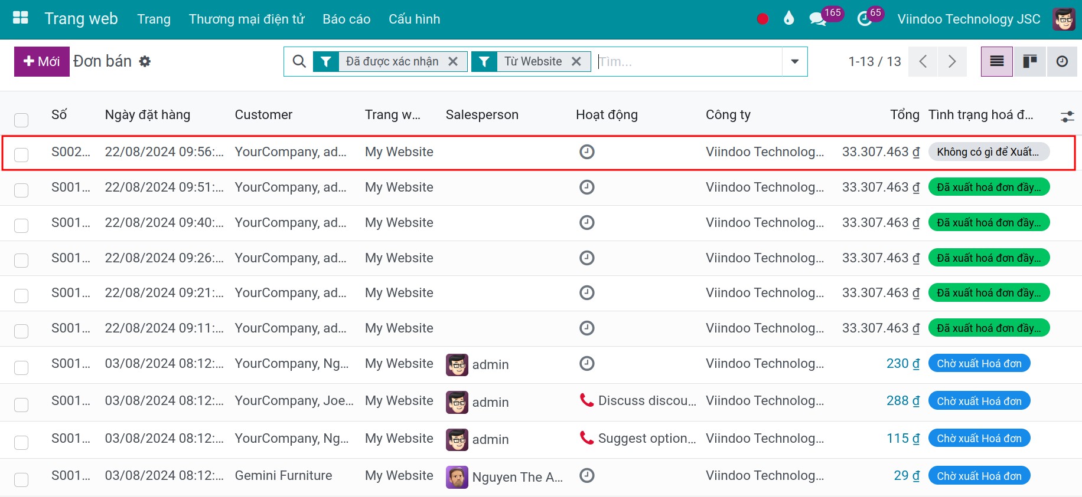Click the search input field
1082x497 pixels.
click(x=688, y=61)
